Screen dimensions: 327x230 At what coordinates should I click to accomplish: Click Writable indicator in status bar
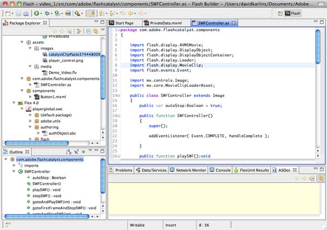pos(137,225)
